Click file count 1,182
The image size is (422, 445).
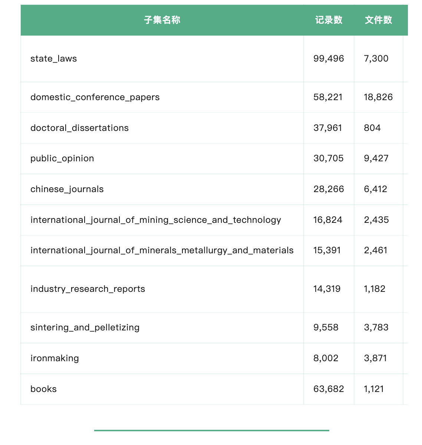click(x=375, y=289)
